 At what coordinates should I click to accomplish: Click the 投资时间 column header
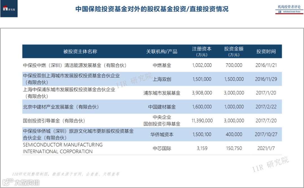click(x=266, y=51)
